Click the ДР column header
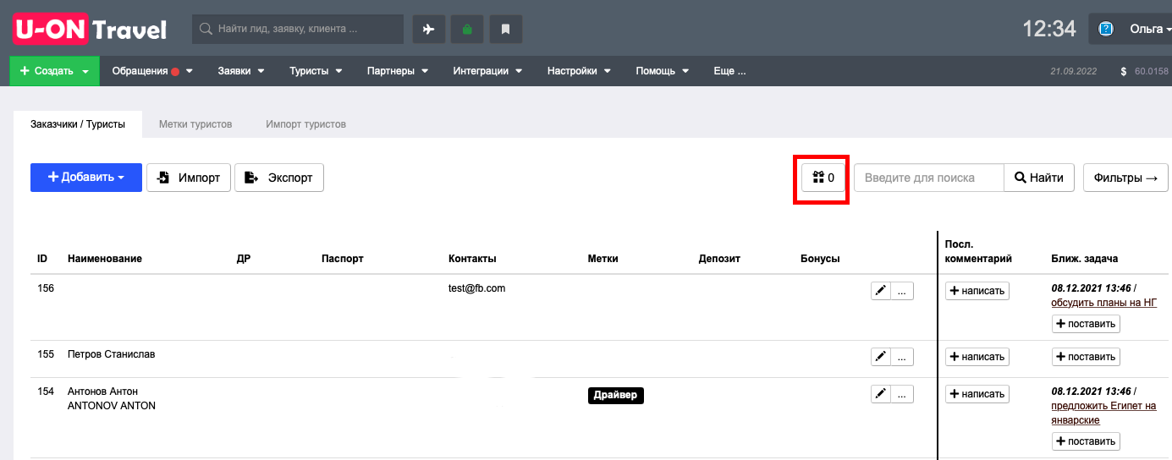Viewport: 1172px width, 460px height. 244,259
